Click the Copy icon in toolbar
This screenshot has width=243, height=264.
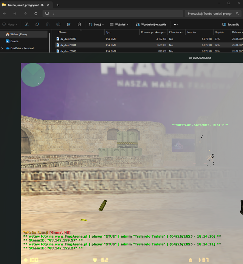pyautogui.click(x=37, y=24)
